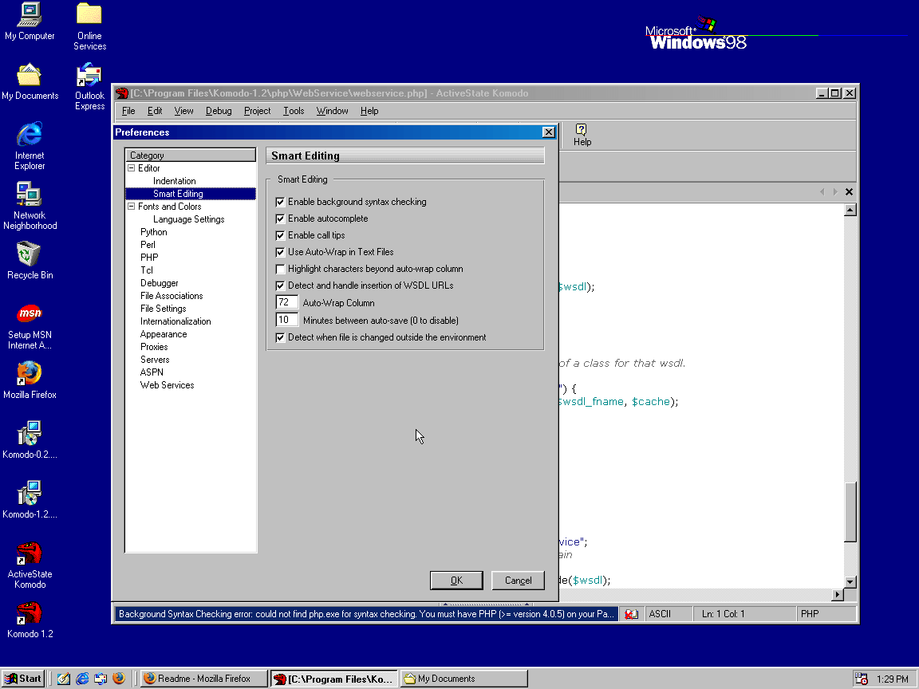Select the Perl preferences category

(x=148, y=245)
